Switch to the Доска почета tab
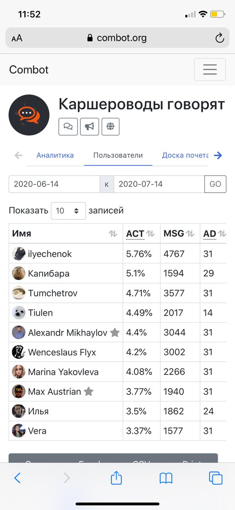The image size is (235, 510). point(185,155)
